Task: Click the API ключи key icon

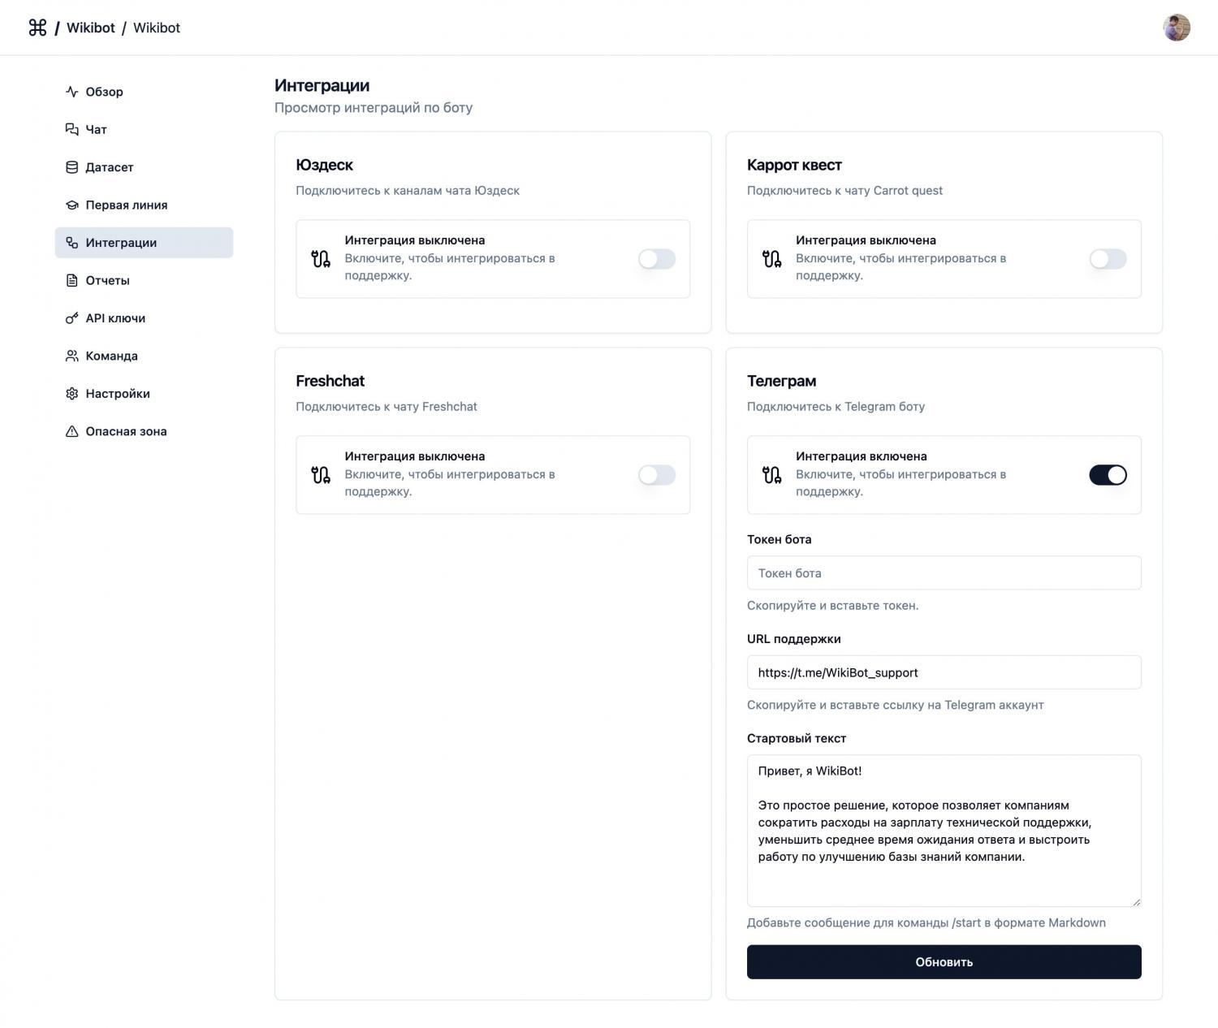Action: point(71,318)
